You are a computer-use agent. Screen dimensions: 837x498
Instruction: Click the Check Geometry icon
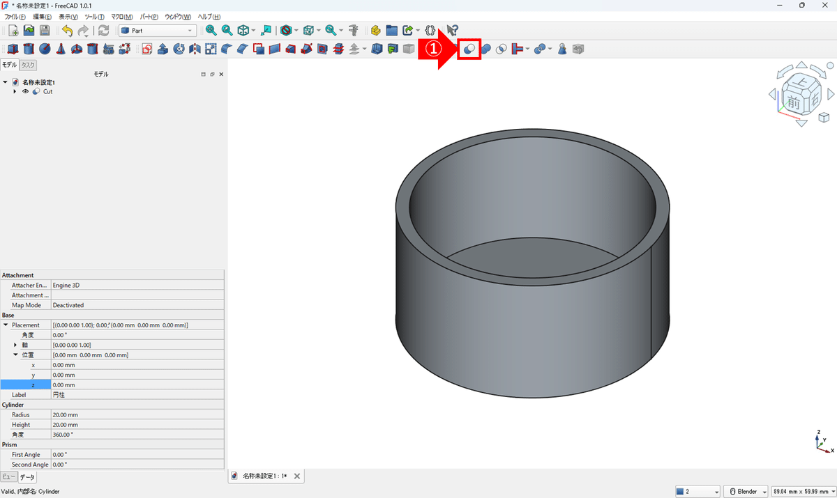(562, 49)
